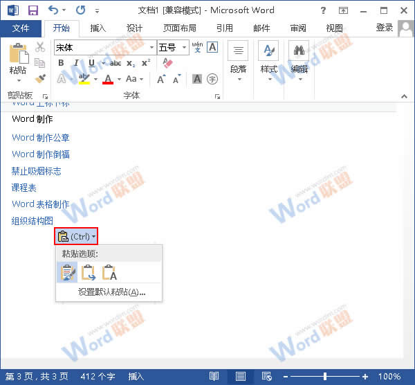415x385 pixels.
Task: Open link 组织结构图
Action: click(32, 221)
